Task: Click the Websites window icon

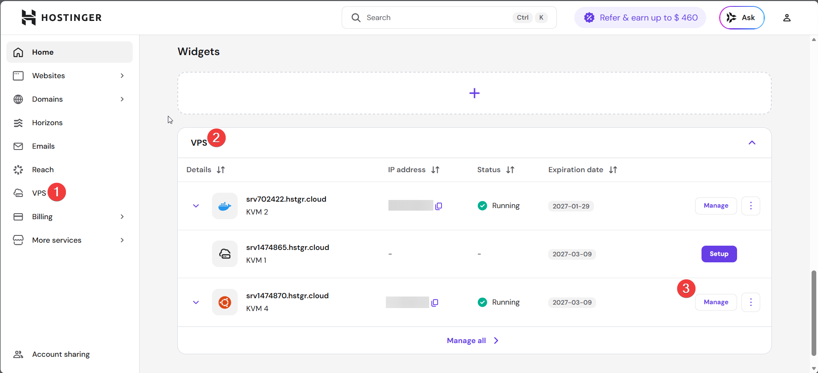Action: point(18,76)
